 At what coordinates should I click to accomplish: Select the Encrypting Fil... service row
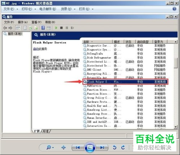pyautogui.click(x=125, y=74)
